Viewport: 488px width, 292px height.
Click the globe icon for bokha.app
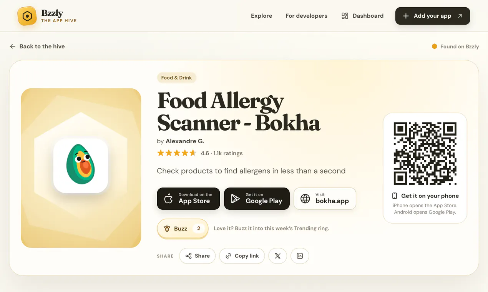pyautogui.click(x=305, y=199)
